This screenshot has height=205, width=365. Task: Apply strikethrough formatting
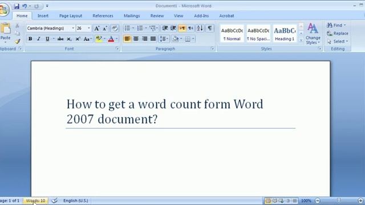(60, 39)
